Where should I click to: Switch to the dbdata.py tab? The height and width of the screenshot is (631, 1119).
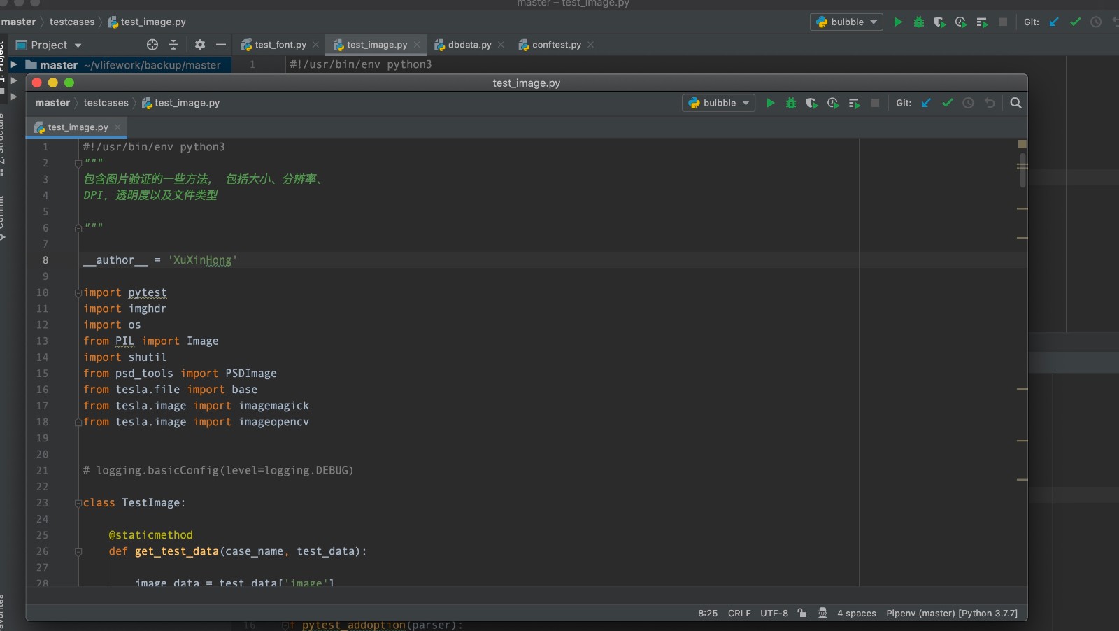tap(470, 45)
